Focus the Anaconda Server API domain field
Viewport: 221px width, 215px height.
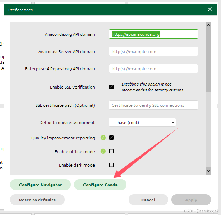point(153,52)
